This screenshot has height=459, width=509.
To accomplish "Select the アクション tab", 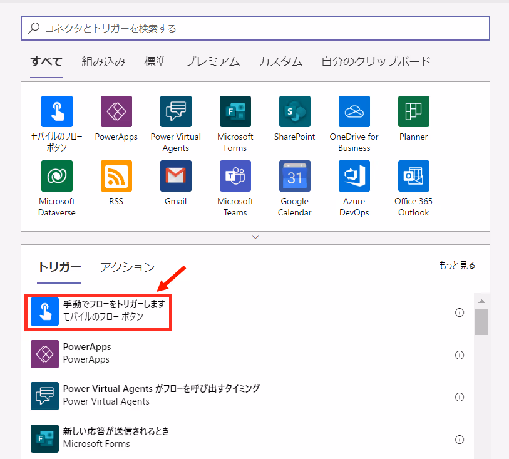I will tap(127, 267).
